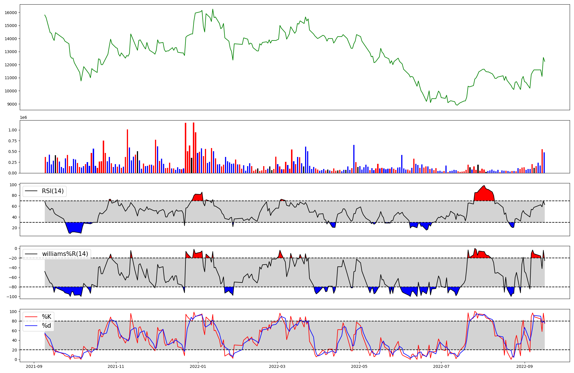This screenshot has width=574, height=373.
Task: Click the 2022-03 date tick label
Action: click(x=277, y=366)
